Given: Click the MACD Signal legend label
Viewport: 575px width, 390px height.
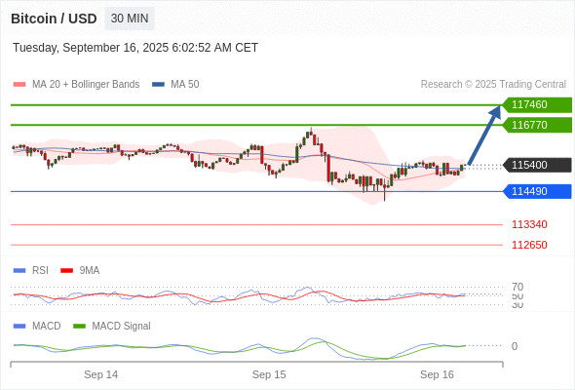Looking at the screenshot, I should click(121, 327).
